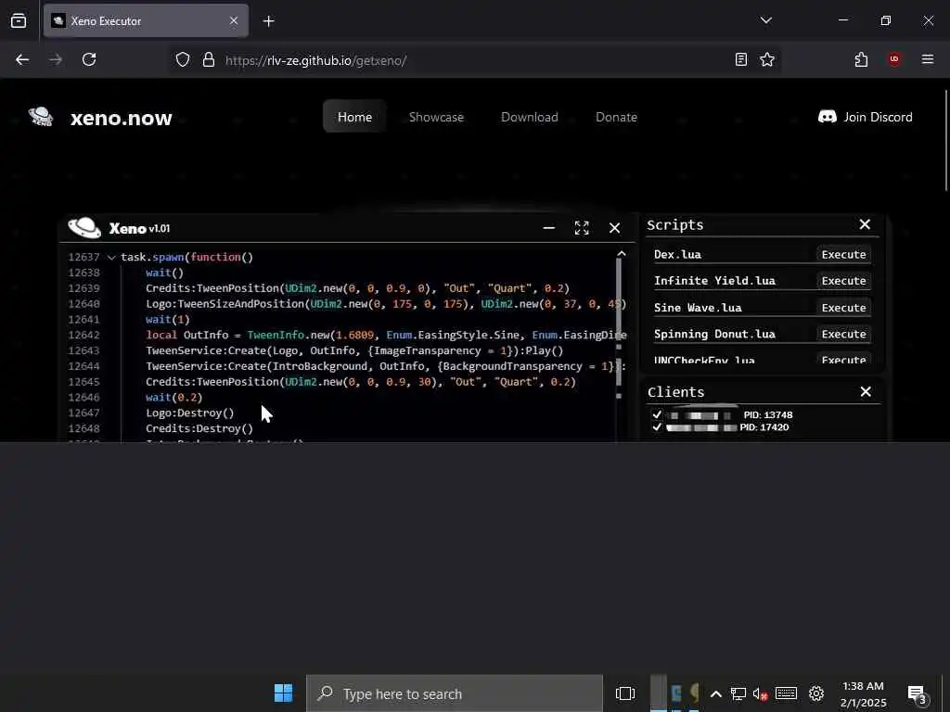950x712 pixels.
Task: Close the Xeno editor panel
Action: (x=614, y=228)
